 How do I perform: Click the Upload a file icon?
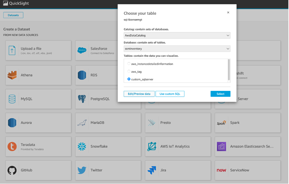click(x=12, y=51)
